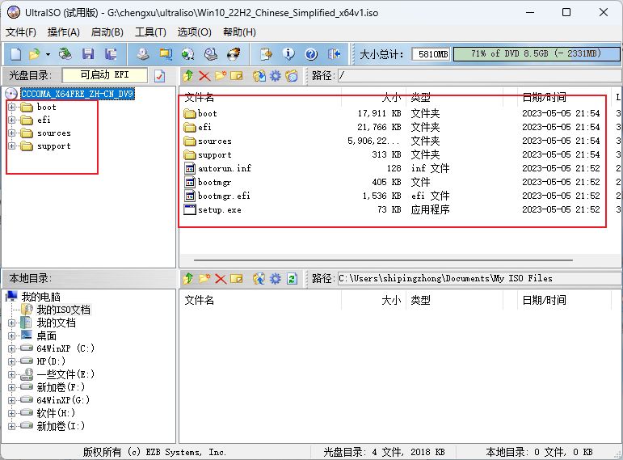The width and height of the screenshot is (623, 460).
Task: Expand the sources folder in disc tree
Action: pyautogui.click(x=12, y=133)
